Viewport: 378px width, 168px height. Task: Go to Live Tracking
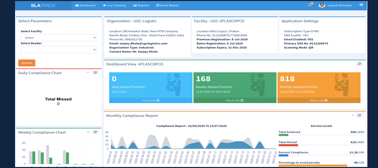click(114, 5)
